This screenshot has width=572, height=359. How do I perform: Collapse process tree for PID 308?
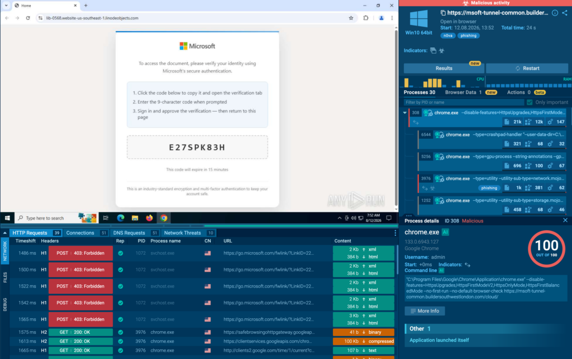tap(405, 113)
